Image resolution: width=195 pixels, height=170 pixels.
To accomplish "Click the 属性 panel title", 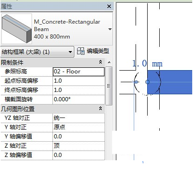I will pos(6,7).
